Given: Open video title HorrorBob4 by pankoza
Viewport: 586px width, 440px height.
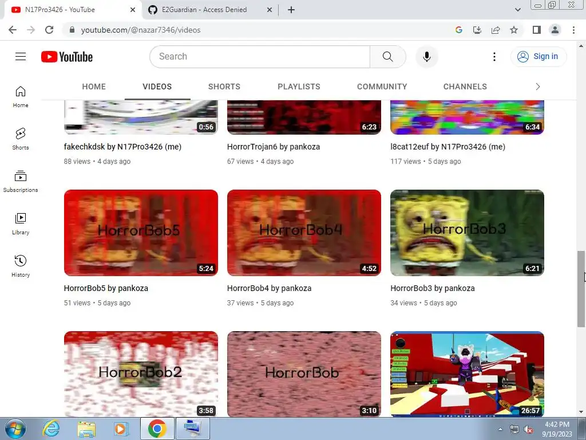Looking at the screenshot, I should click(x=269, y=288).
